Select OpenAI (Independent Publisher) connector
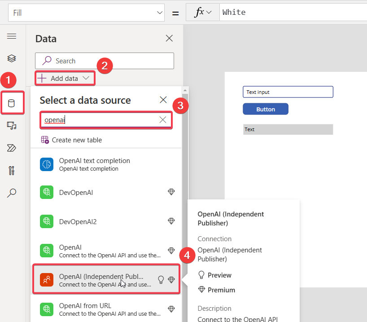 (106, 279)
